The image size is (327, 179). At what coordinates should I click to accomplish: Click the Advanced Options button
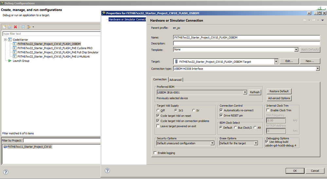[279, 98]
